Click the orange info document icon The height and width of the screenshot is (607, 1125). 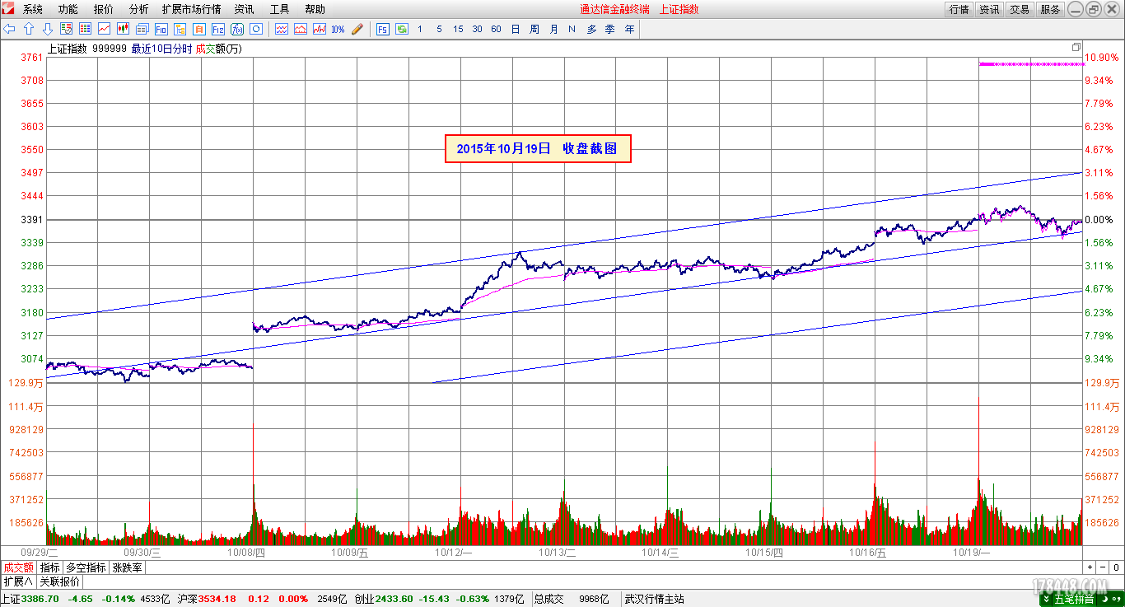tap(199, 29)
